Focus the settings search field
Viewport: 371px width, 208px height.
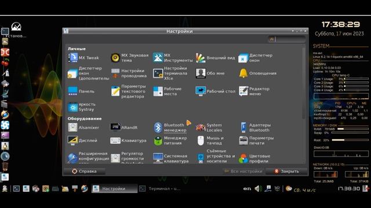coord(286,39)
